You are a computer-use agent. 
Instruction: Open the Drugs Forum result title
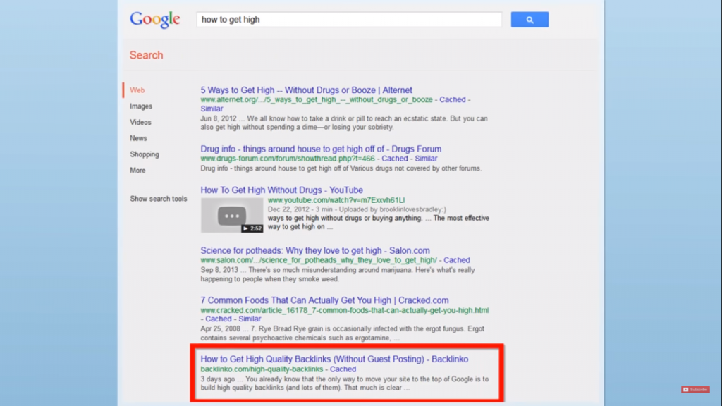321,149
